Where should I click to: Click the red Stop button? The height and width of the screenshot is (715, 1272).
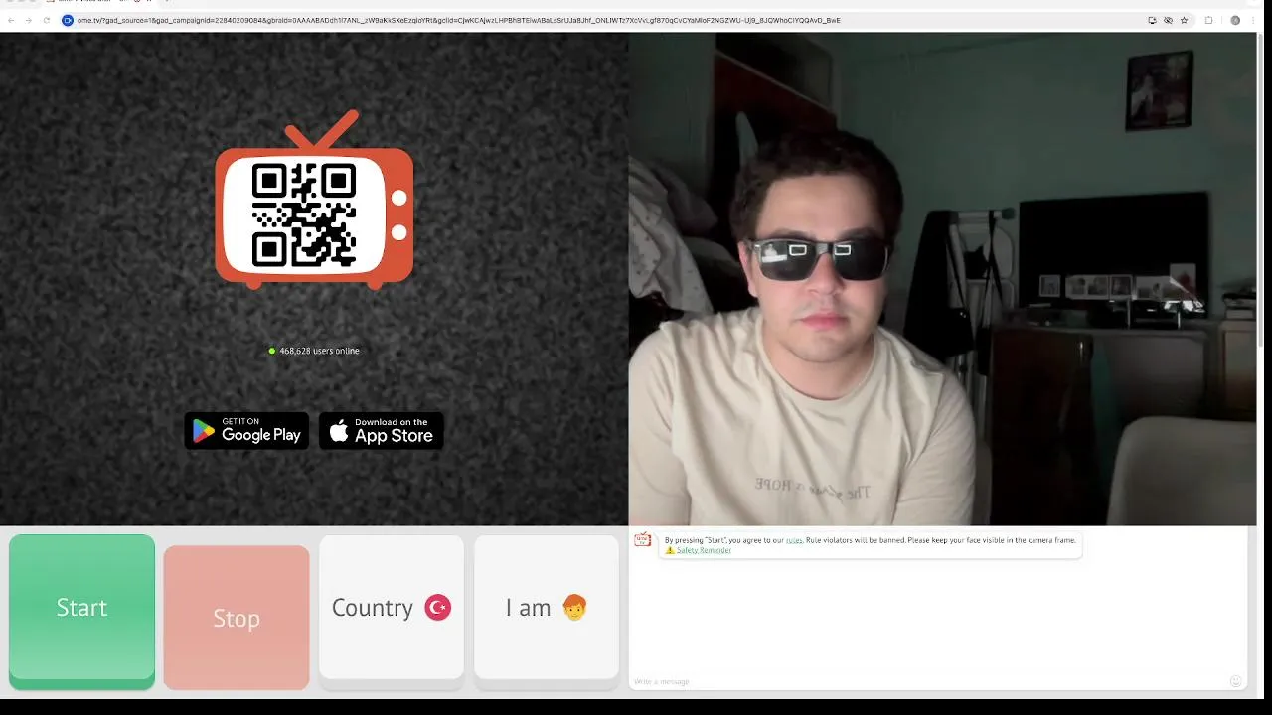[x=237, y=617]
